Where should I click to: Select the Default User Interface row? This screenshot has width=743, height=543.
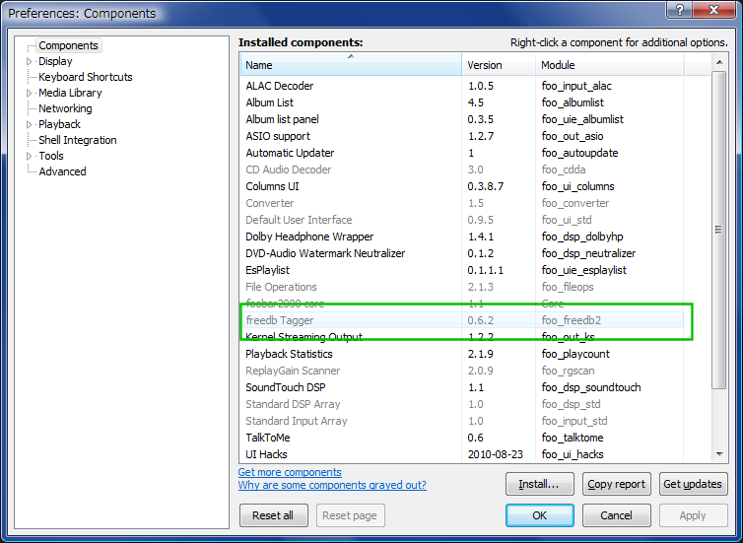pos(462,220)
